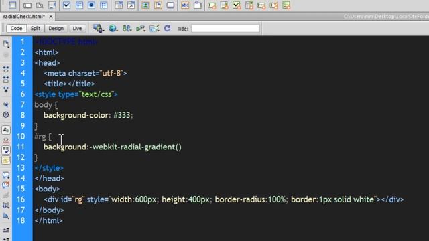This screenshot has width=429, height=241.
Task: Expand all collapsed code
Action: (x=6, y=90)
